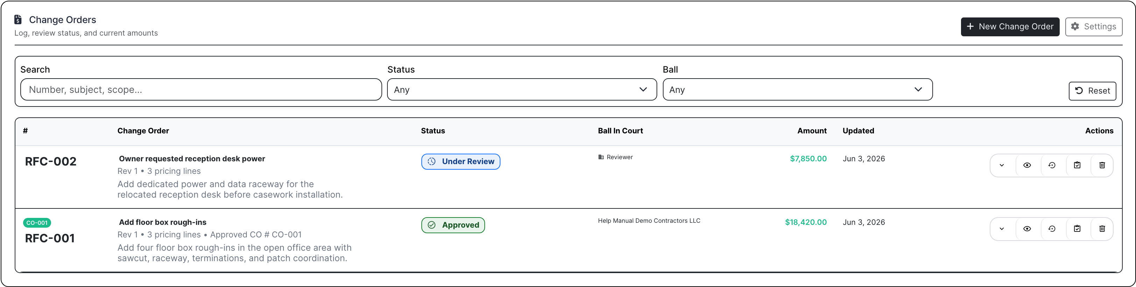Click the Ball In Court column header
The image size is (1136, 287).
[x=620, y=131]
